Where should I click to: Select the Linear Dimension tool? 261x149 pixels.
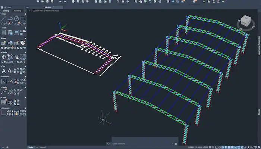4,81
